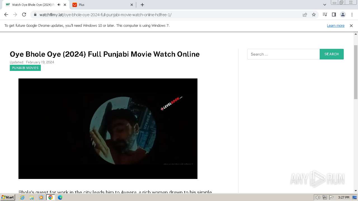Open the Windows Start menu
This screenshot has width=358, height=201.
(8, 197)
